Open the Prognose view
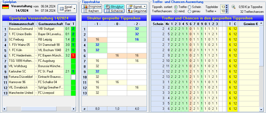The width and height of the screenshot is (266, 113). click(x=92, y=7)
